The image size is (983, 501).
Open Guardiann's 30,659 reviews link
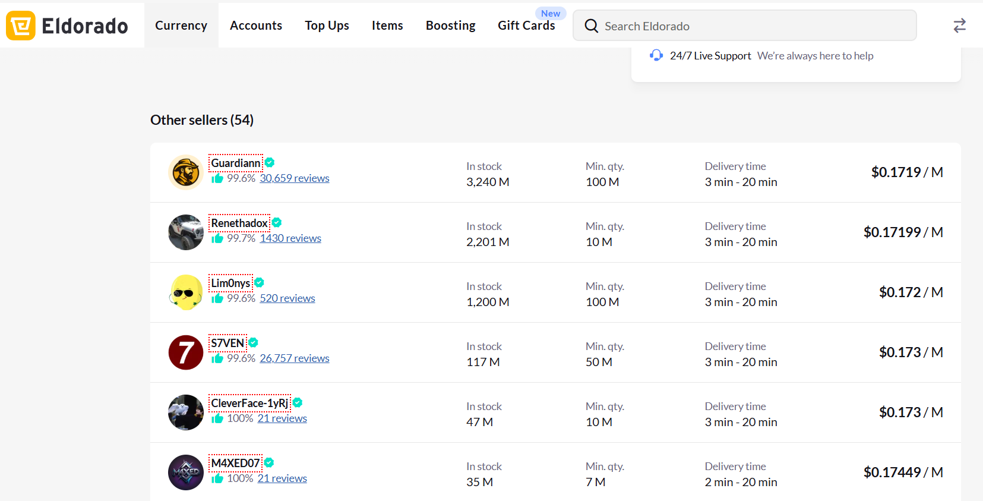[294, 178]
